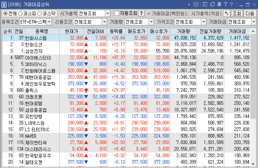
Task: Open the 시가총액 dropdown
Action: coord(108,13)
